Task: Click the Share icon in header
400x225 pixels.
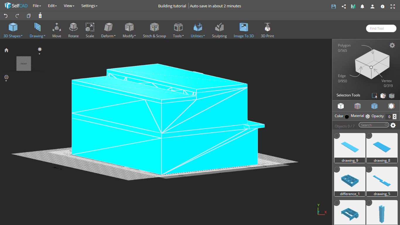Action: pyautogui.click(x=344, y=6)
